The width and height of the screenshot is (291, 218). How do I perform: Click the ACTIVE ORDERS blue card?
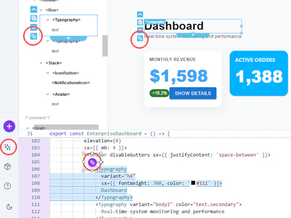click(259, 73)
